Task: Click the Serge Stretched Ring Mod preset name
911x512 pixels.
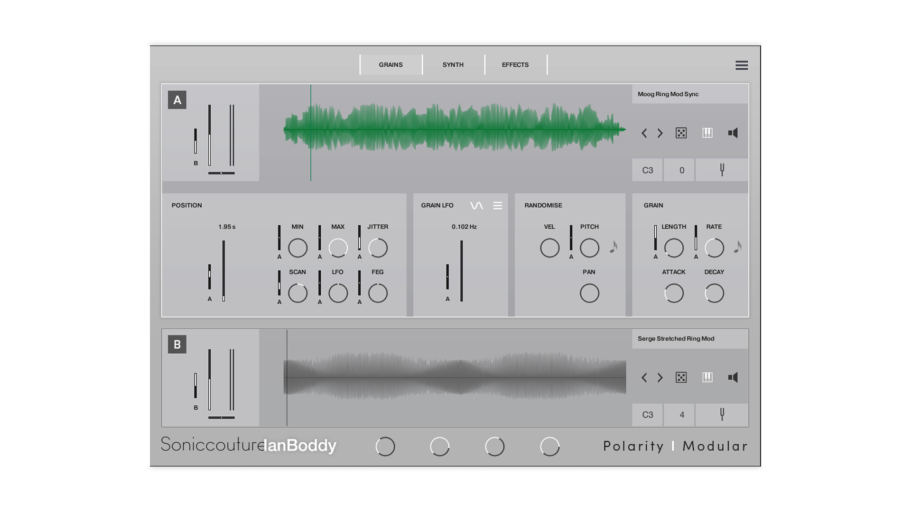Action: click(x=676, y=338)
